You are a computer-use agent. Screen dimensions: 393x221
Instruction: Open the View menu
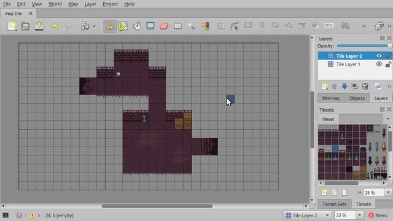(x=37, y=4)
